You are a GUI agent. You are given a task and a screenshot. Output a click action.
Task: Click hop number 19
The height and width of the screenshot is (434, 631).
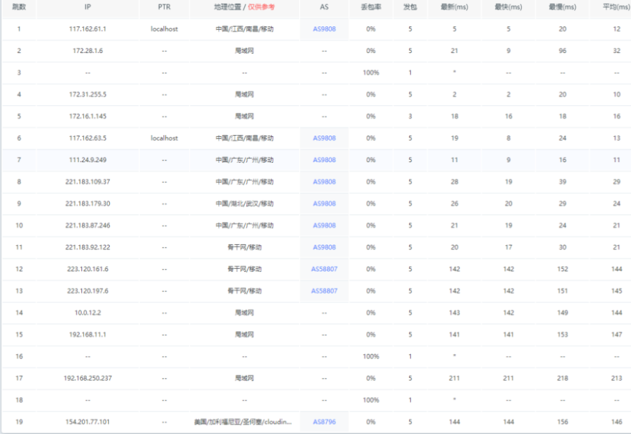19,422
